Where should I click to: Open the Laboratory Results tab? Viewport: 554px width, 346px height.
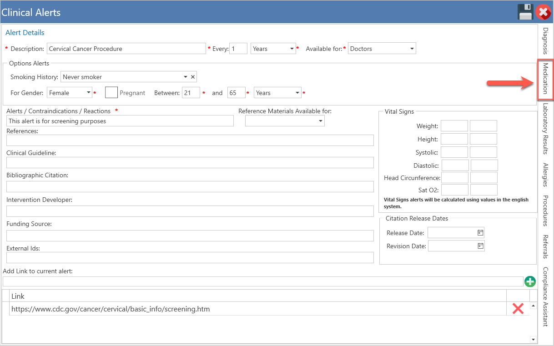pos(545,129)
